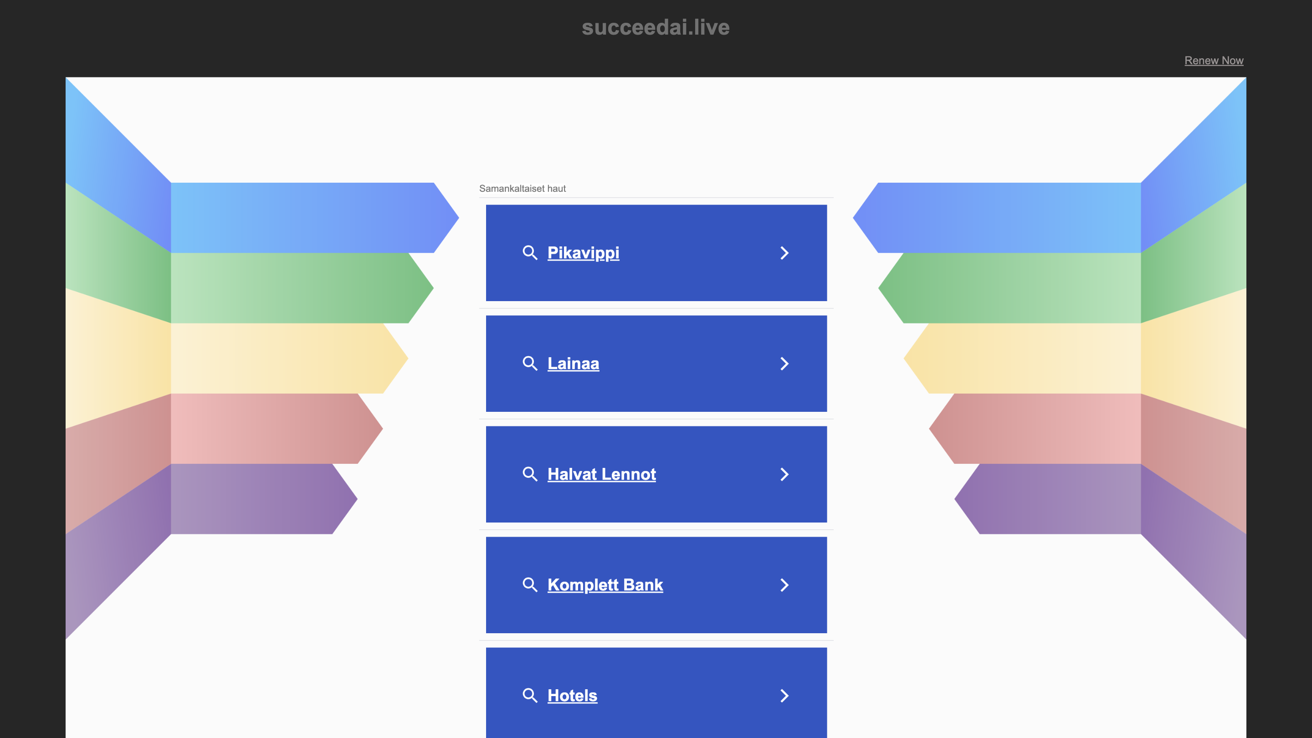The image size is (1312, 738).
Task: Open Pikavippi via its arrow icon
Action: (785, 253)
